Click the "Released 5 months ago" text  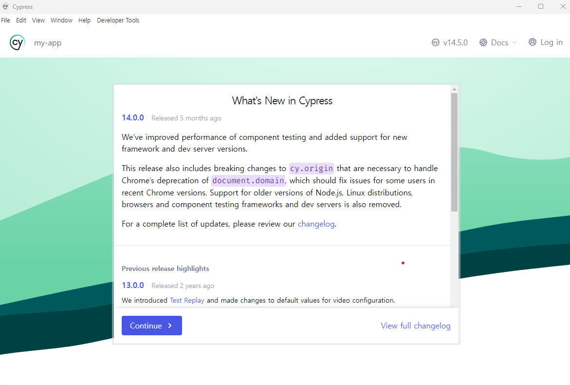186,118
